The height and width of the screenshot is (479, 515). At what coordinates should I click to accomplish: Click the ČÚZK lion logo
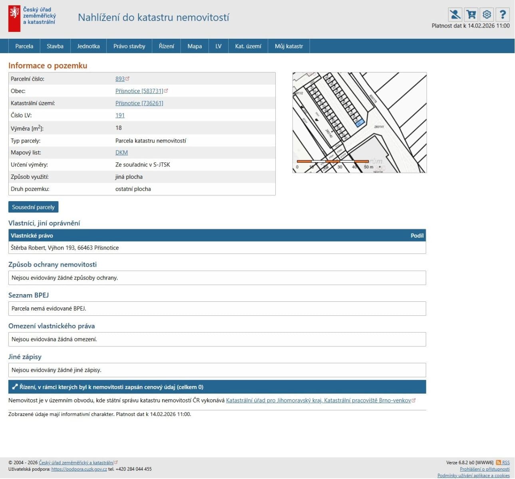point(14,18)
